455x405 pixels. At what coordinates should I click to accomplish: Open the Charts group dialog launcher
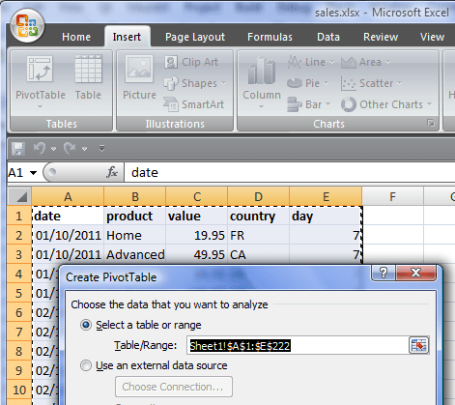pos(431,123)
